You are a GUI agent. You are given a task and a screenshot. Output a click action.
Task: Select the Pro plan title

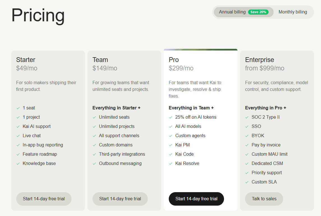click(174, 60)
